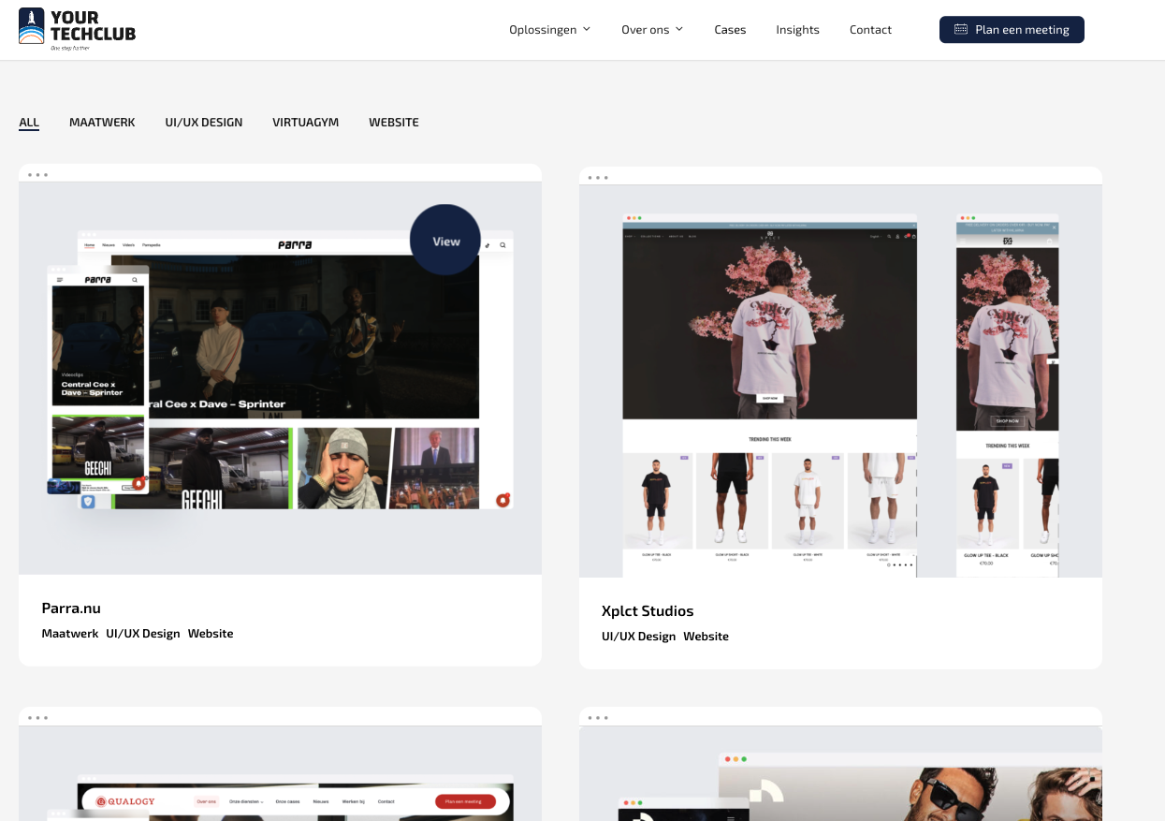Filter cases by MAATWERK
Image resolution: width=1165 pixels, height=821 pixels.
point(102,123)
